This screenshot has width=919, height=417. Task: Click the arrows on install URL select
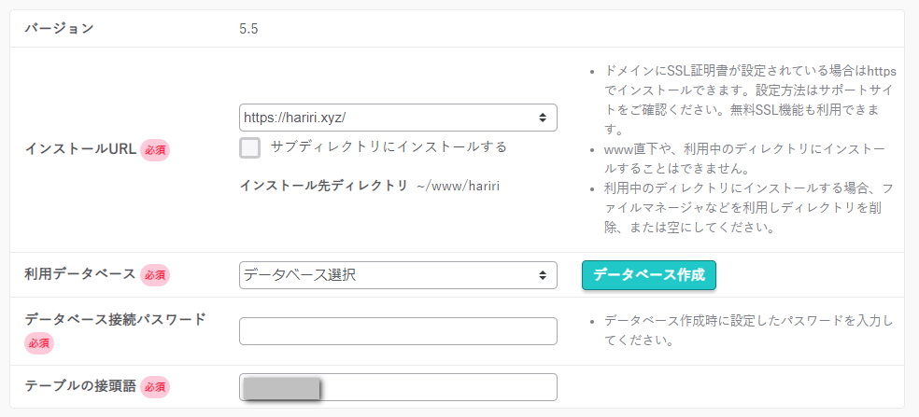click(543, 118)
